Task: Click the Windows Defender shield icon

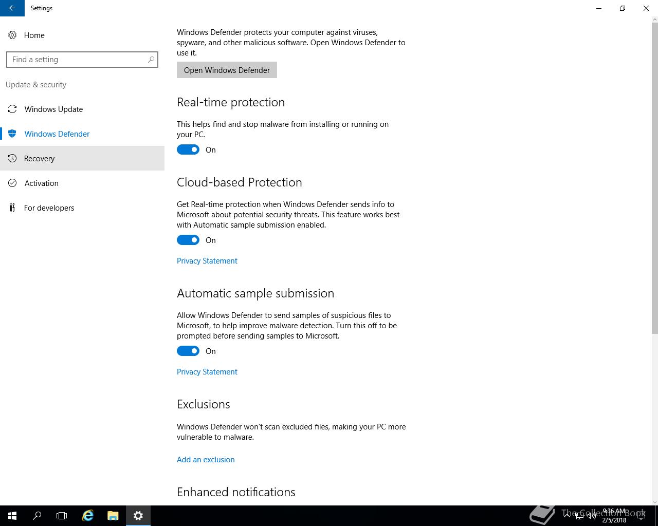Action: coord(12,134)
